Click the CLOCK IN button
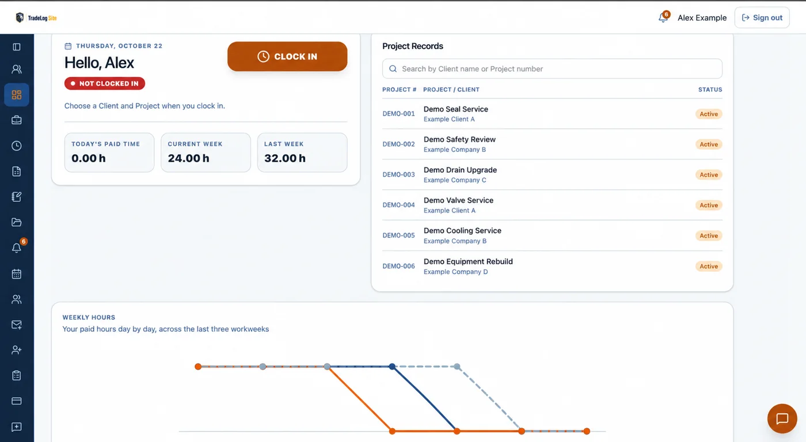 (x=287, y=56)
